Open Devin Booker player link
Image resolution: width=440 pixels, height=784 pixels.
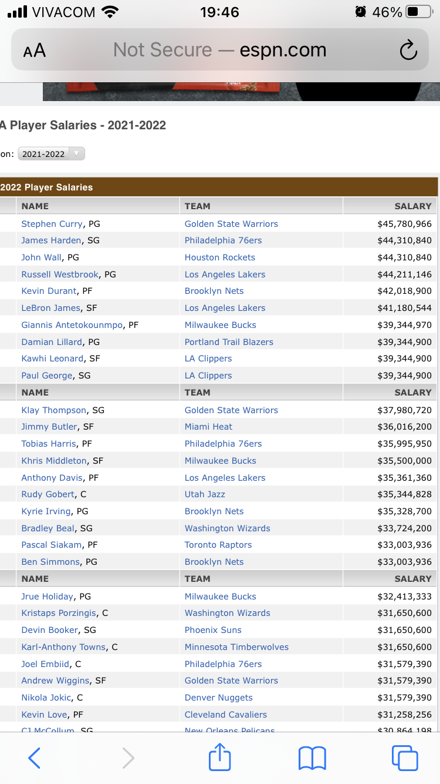(49, 630)
